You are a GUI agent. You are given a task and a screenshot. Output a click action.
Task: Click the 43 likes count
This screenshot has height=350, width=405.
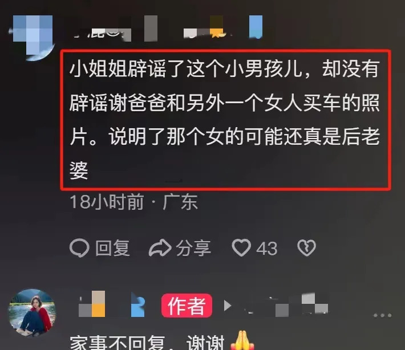267,249
